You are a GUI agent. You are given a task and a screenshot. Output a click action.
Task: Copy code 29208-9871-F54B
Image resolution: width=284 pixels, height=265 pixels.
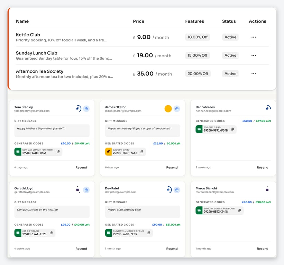(232, 129)
